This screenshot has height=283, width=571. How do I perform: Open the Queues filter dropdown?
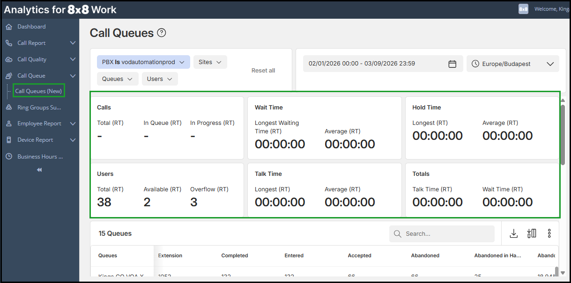coord(117,79)
